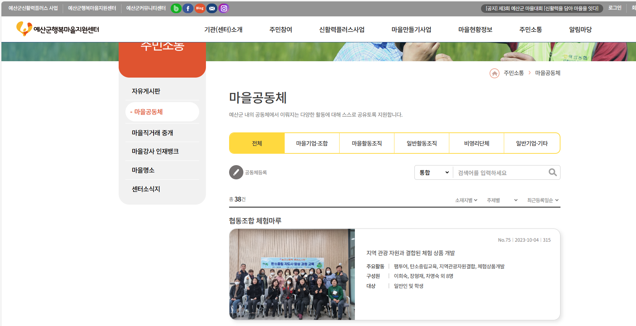Click the 예산군행복마을지원센터 logo
This screenshot has width=636, height=326.
pos(58,29)
